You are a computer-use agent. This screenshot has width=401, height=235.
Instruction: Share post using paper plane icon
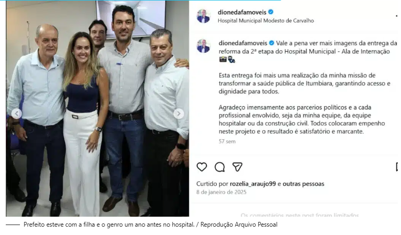237,167
